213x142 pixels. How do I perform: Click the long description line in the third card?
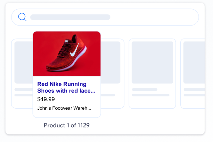pos(151,95)
